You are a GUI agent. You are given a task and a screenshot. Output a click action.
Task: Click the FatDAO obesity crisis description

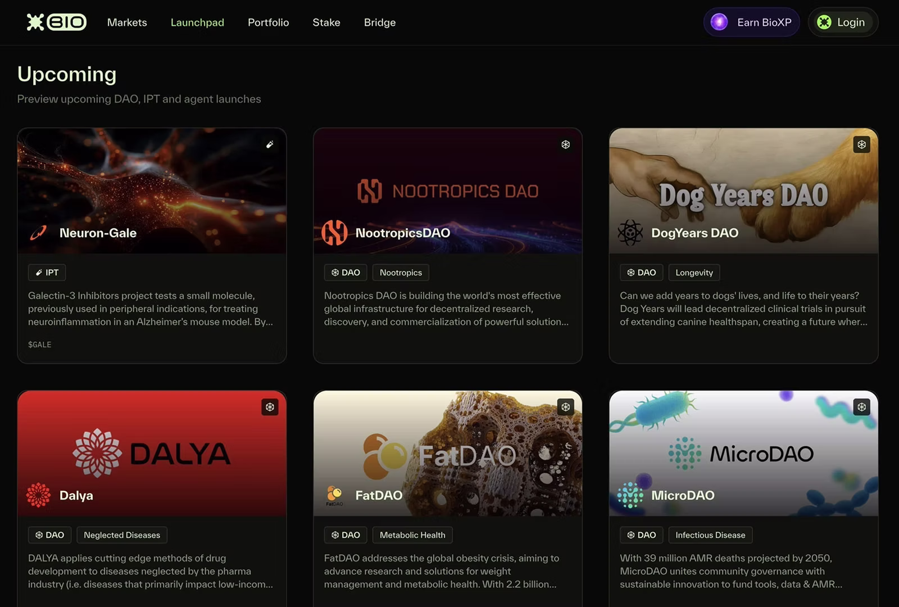click(442, 571)
